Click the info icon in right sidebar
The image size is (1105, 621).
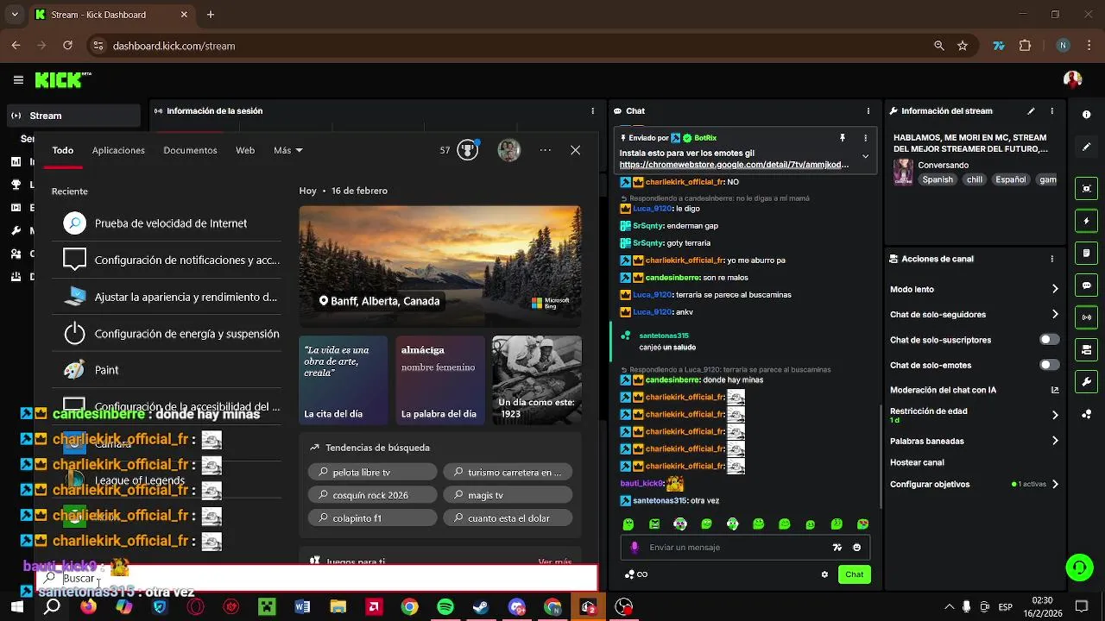point(1086,115)
